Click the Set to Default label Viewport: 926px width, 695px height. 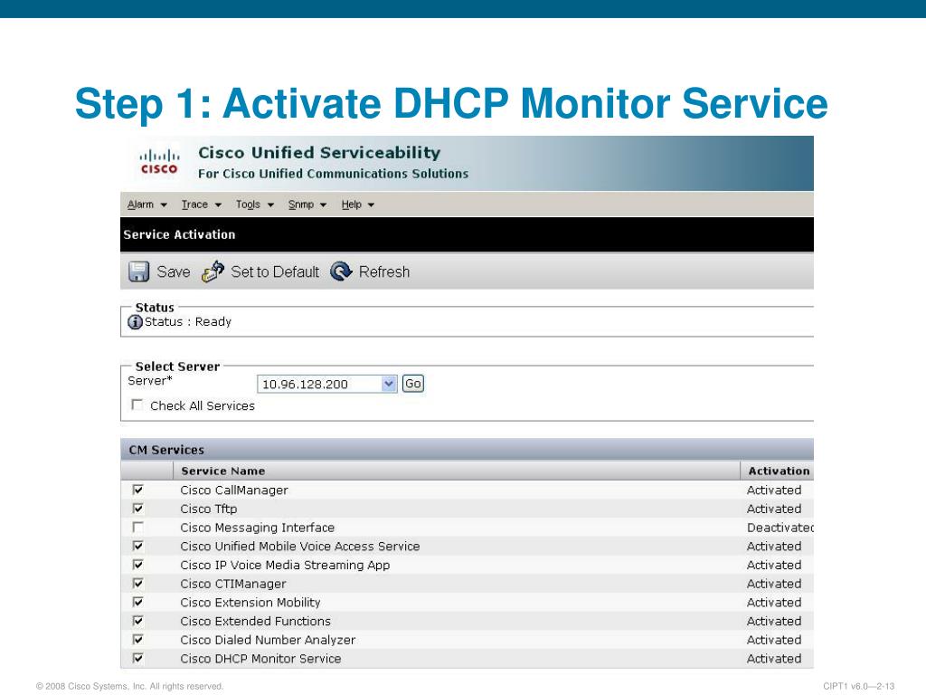point(275,271)
